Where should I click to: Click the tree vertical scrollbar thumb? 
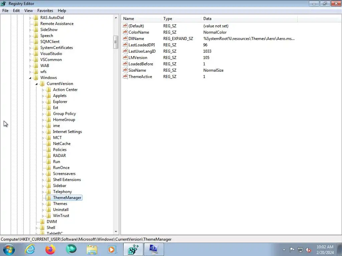coord(116,42)
